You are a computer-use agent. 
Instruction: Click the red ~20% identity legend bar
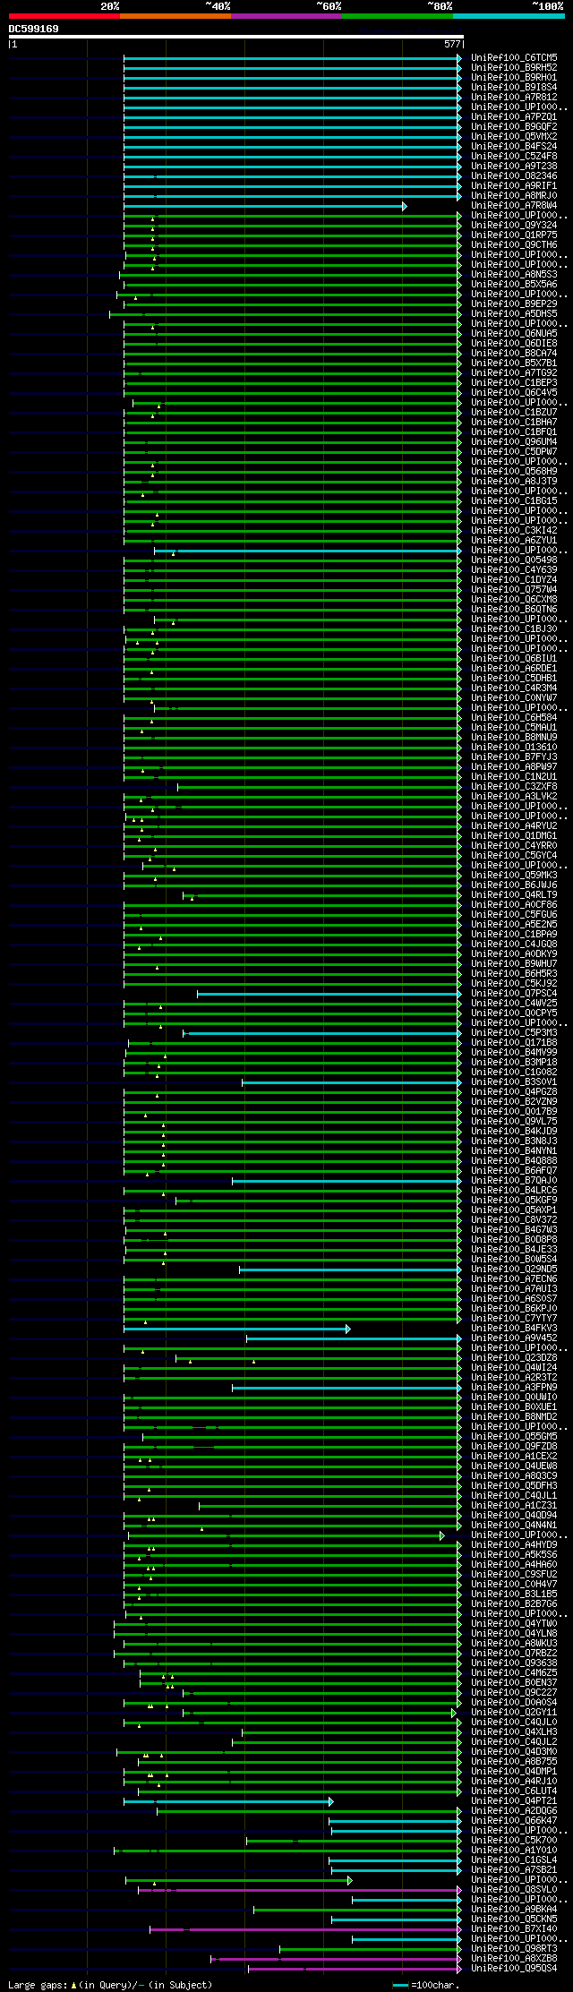(x=64, y=16)
